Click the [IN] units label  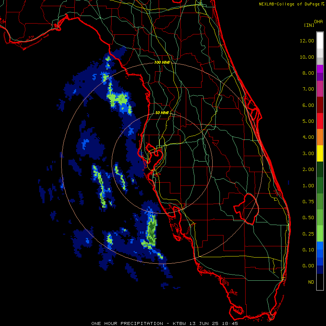pos(309,25)
